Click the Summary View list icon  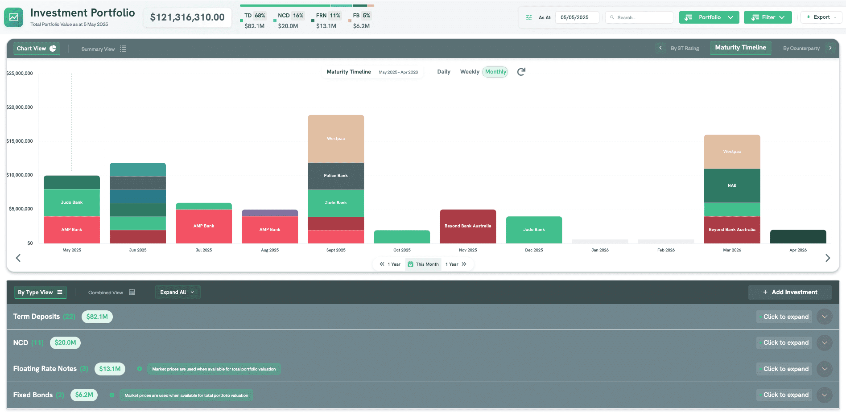pyautogui.click(x=123, y=49)
